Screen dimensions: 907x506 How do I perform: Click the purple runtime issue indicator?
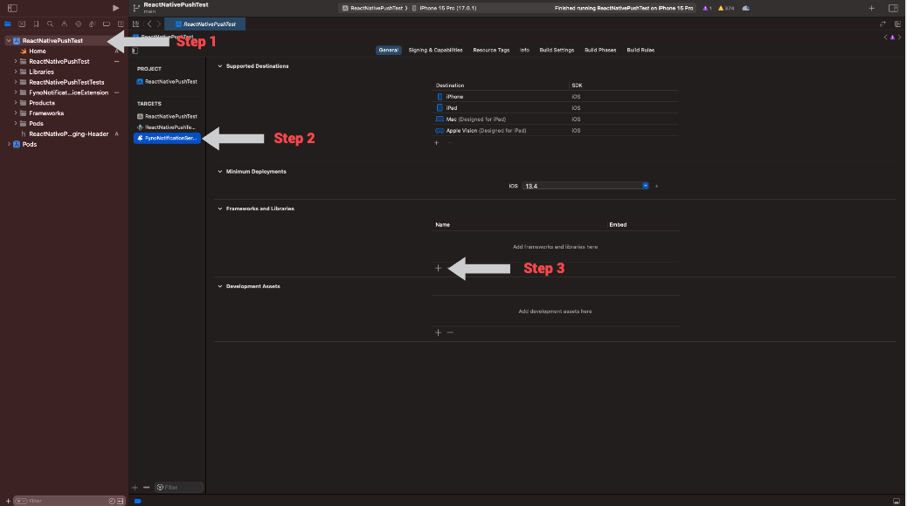[x=707, y=8]
